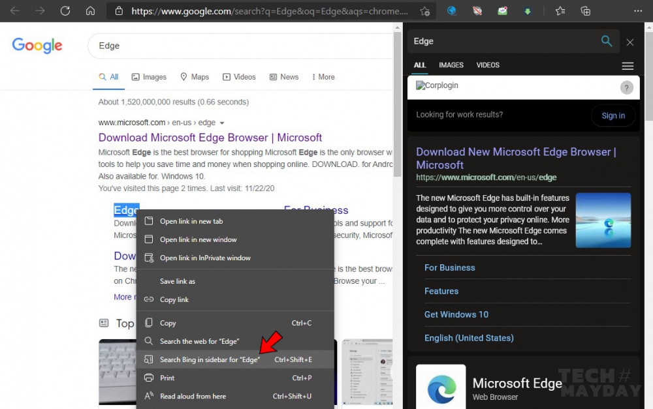Click the Microsoft Edge logo card image
Viewport: 653px width, 409px height.
tap(441, 387)
